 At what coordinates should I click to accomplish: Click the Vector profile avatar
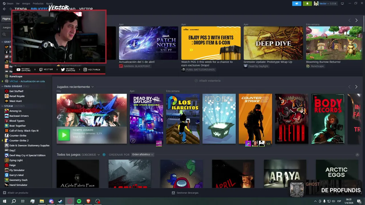click(x=316, y=3)
